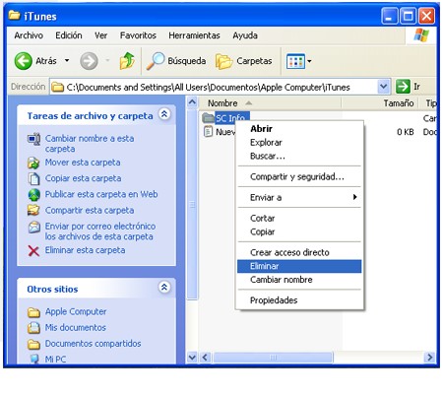Click the horizontal scrollbar thumb
This screenshot has width=443, height=395.
click(273, 358)
